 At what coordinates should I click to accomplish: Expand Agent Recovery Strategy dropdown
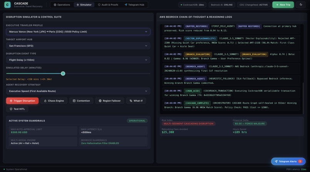coord(78,91)
